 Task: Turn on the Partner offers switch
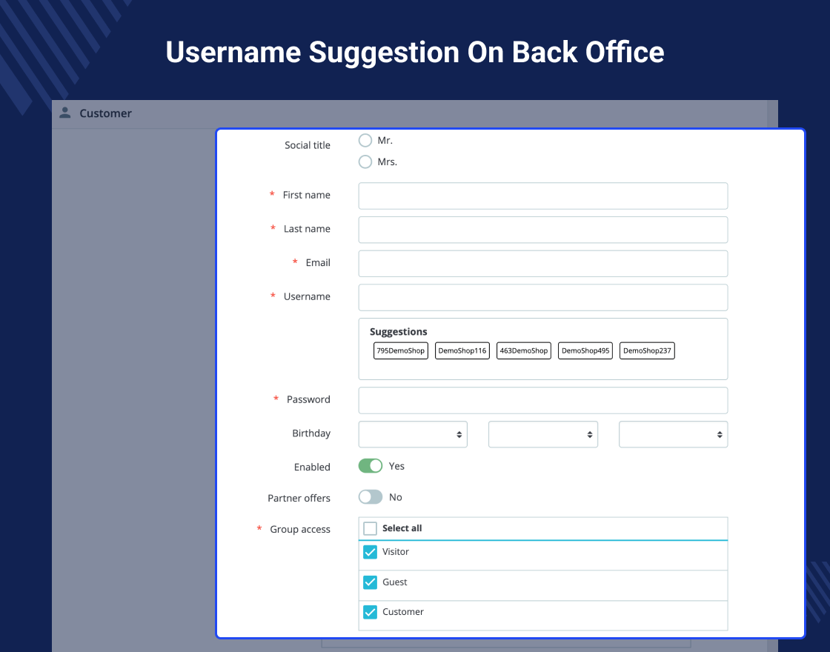[371, 497]
